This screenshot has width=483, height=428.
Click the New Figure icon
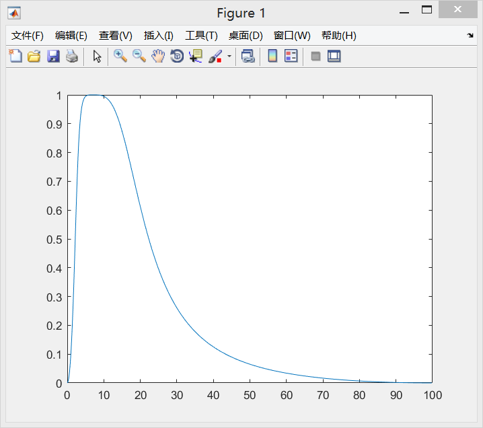pos(15,56)
